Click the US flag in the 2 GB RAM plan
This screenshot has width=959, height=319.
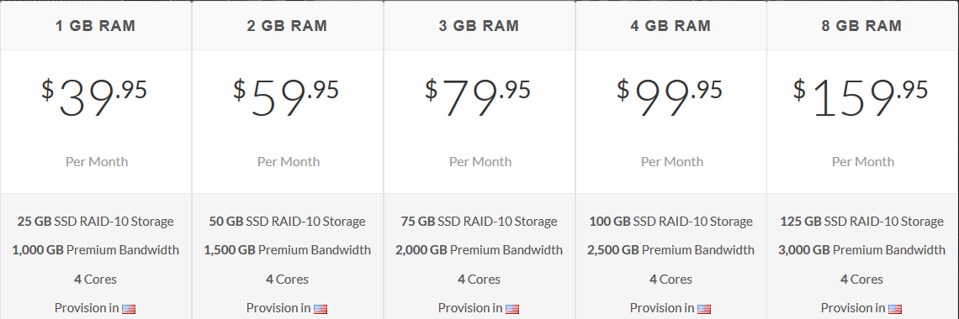click(x=321, y=309)
